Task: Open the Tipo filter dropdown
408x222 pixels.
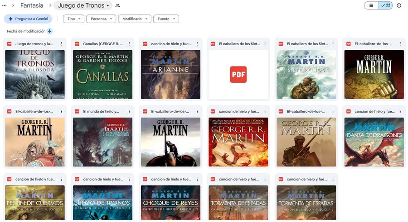Action: (73, 19)
